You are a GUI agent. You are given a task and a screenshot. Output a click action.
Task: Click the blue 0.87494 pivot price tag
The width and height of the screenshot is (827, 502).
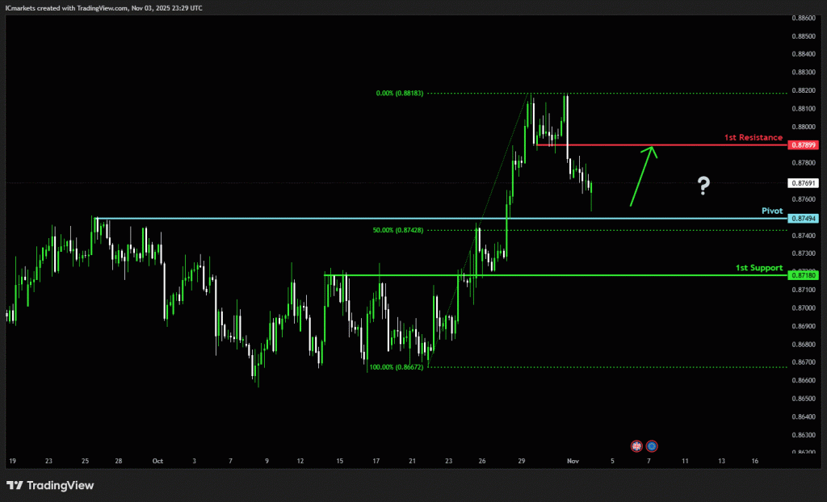click(804, 219)
